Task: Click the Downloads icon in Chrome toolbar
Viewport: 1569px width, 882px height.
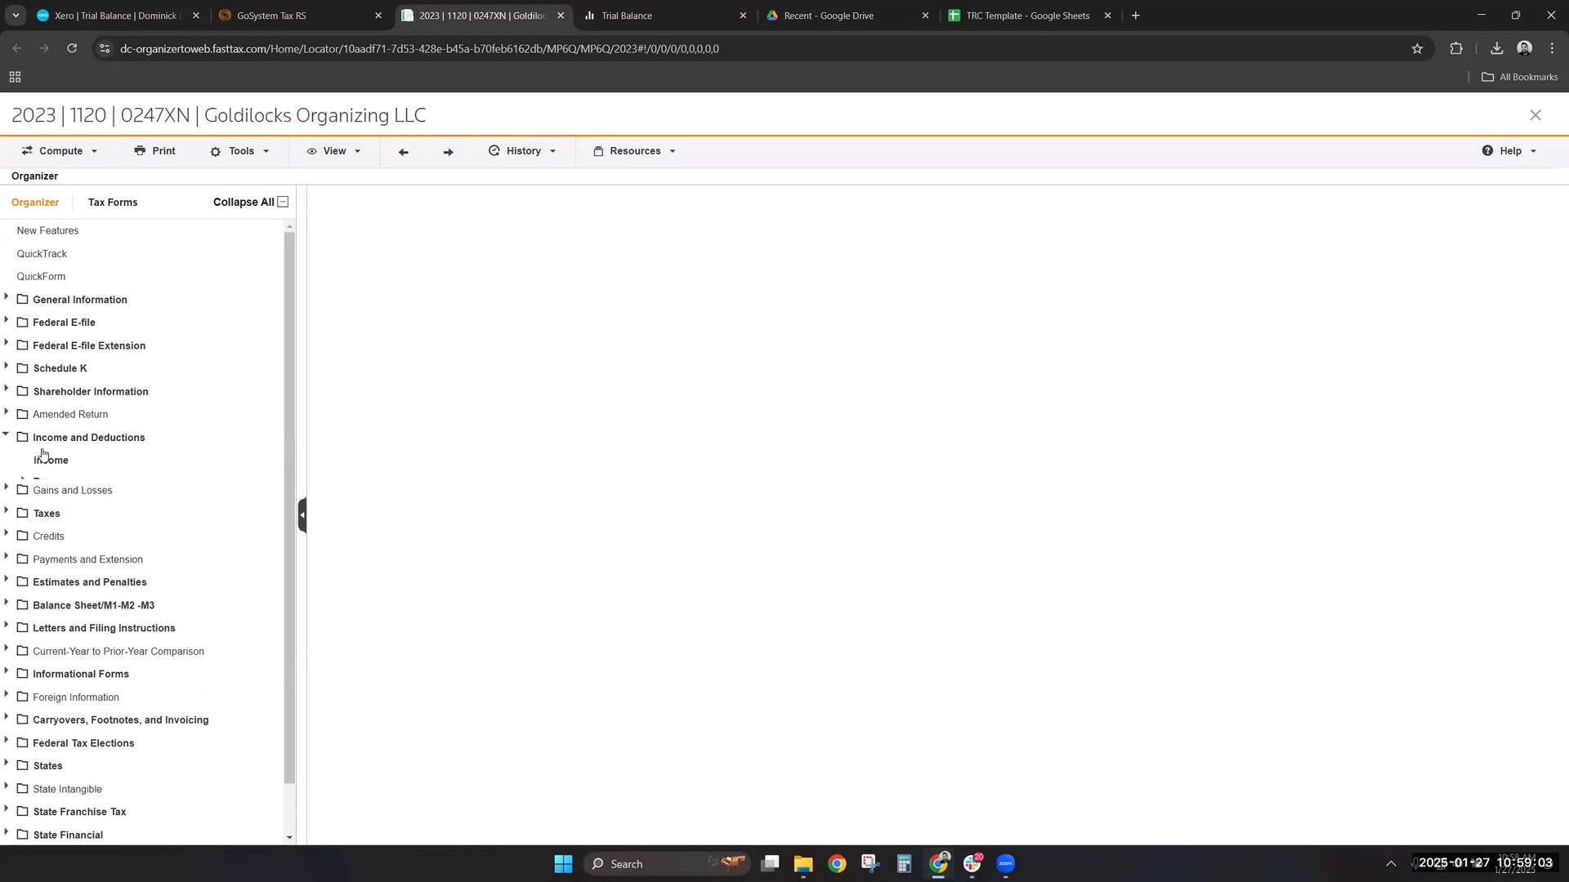Action: pos(1496,49)
